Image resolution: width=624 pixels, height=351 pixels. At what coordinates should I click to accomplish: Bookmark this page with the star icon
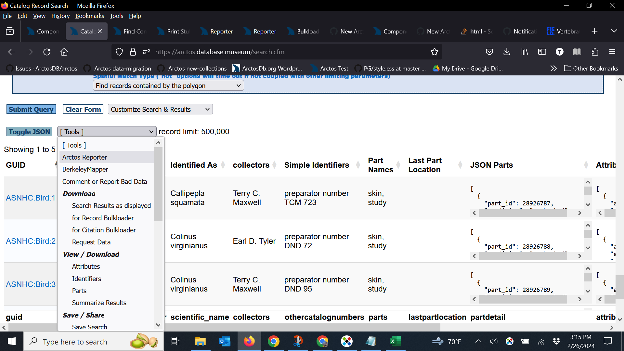[434, 52]
